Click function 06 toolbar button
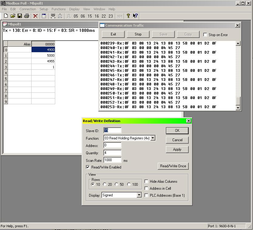The width and height of the screenshot is (253, 230). pos(83,16)
